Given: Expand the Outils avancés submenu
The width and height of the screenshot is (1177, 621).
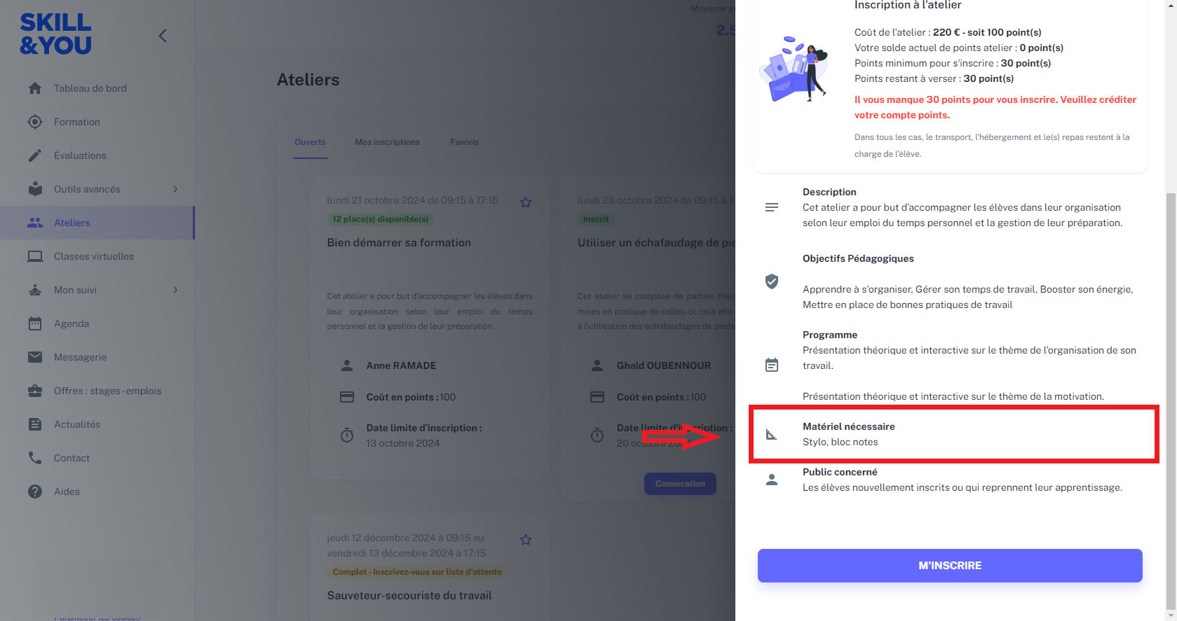Looking at the screenshot, I should click(175, 189).
